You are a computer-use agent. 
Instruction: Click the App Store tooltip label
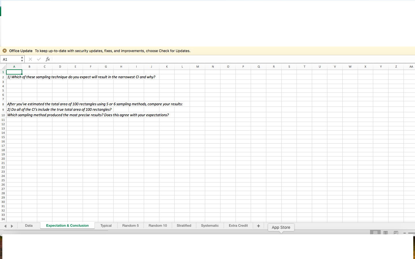click(x=281, y=227)
